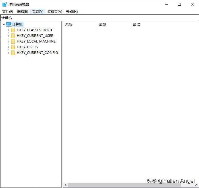The height and width of the screenshot is (188, 199).
Task: Collapse the 计算机 root node chevron
Action: pyautogui.click(x=4, y=24)
